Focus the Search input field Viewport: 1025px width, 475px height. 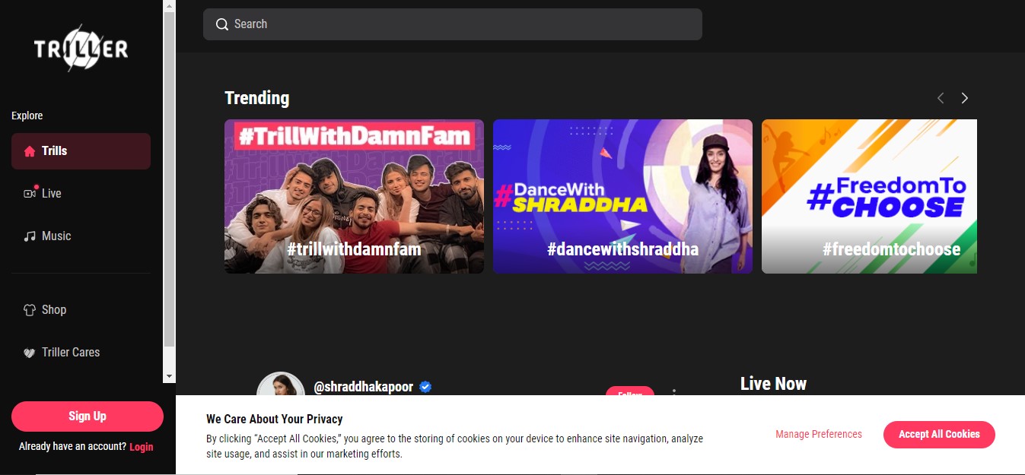click(452, 24)
